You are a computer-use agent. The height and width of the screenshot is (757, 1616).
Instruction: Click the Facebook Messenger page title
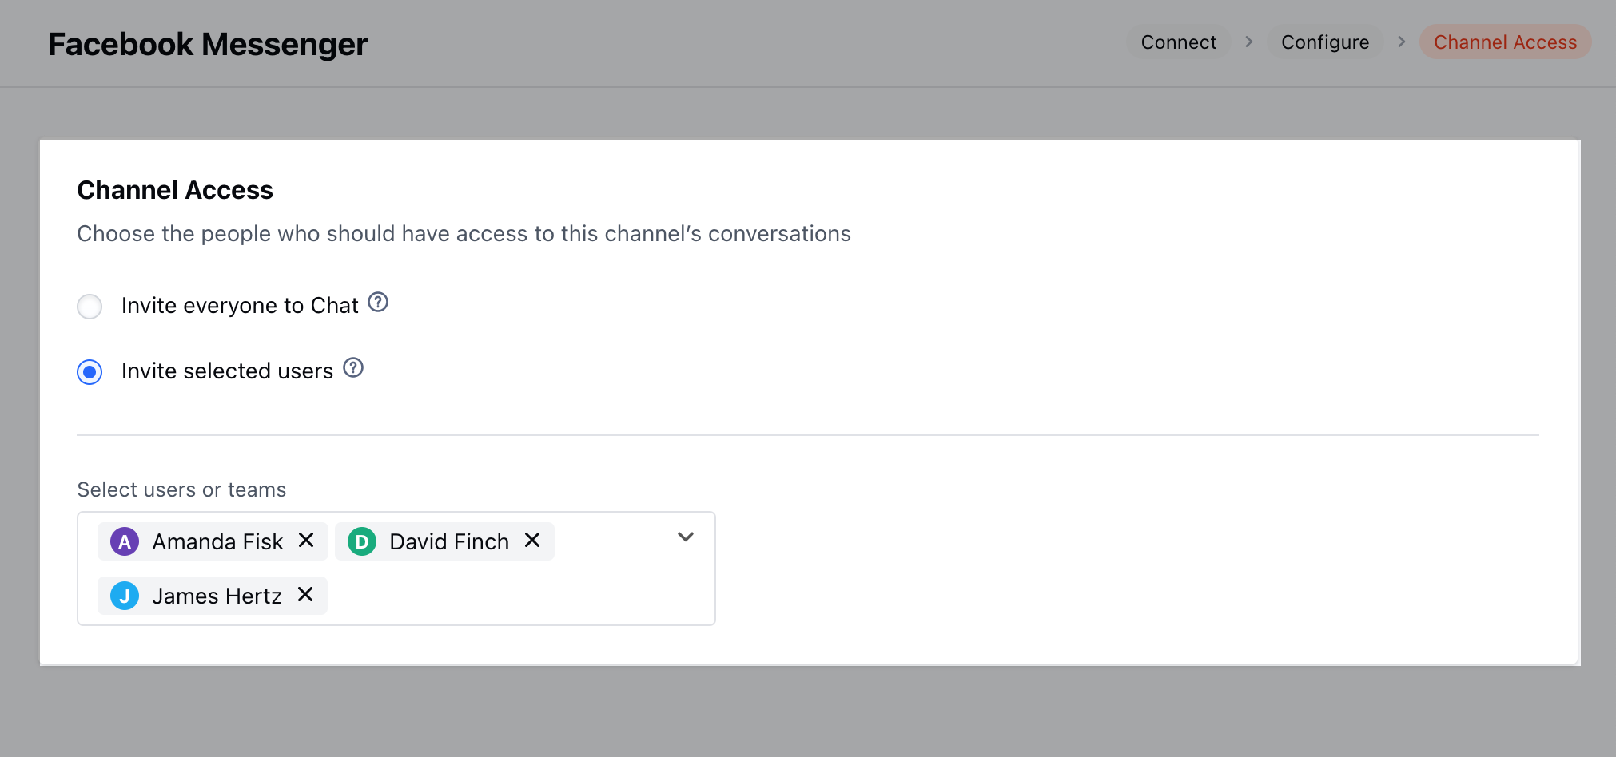(208, 45)
